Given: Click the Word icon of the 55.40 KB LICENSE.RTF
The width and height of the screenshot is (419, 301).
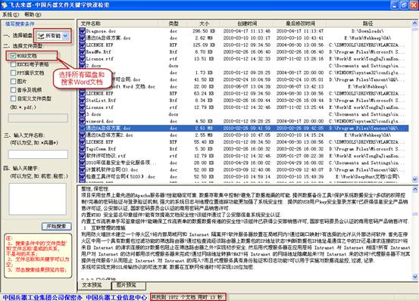Looking at the screenshot, I should coord(82,142).
